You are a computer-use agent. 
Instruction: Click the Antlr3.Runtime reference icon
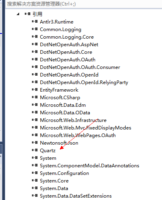(x=35, y=22)
